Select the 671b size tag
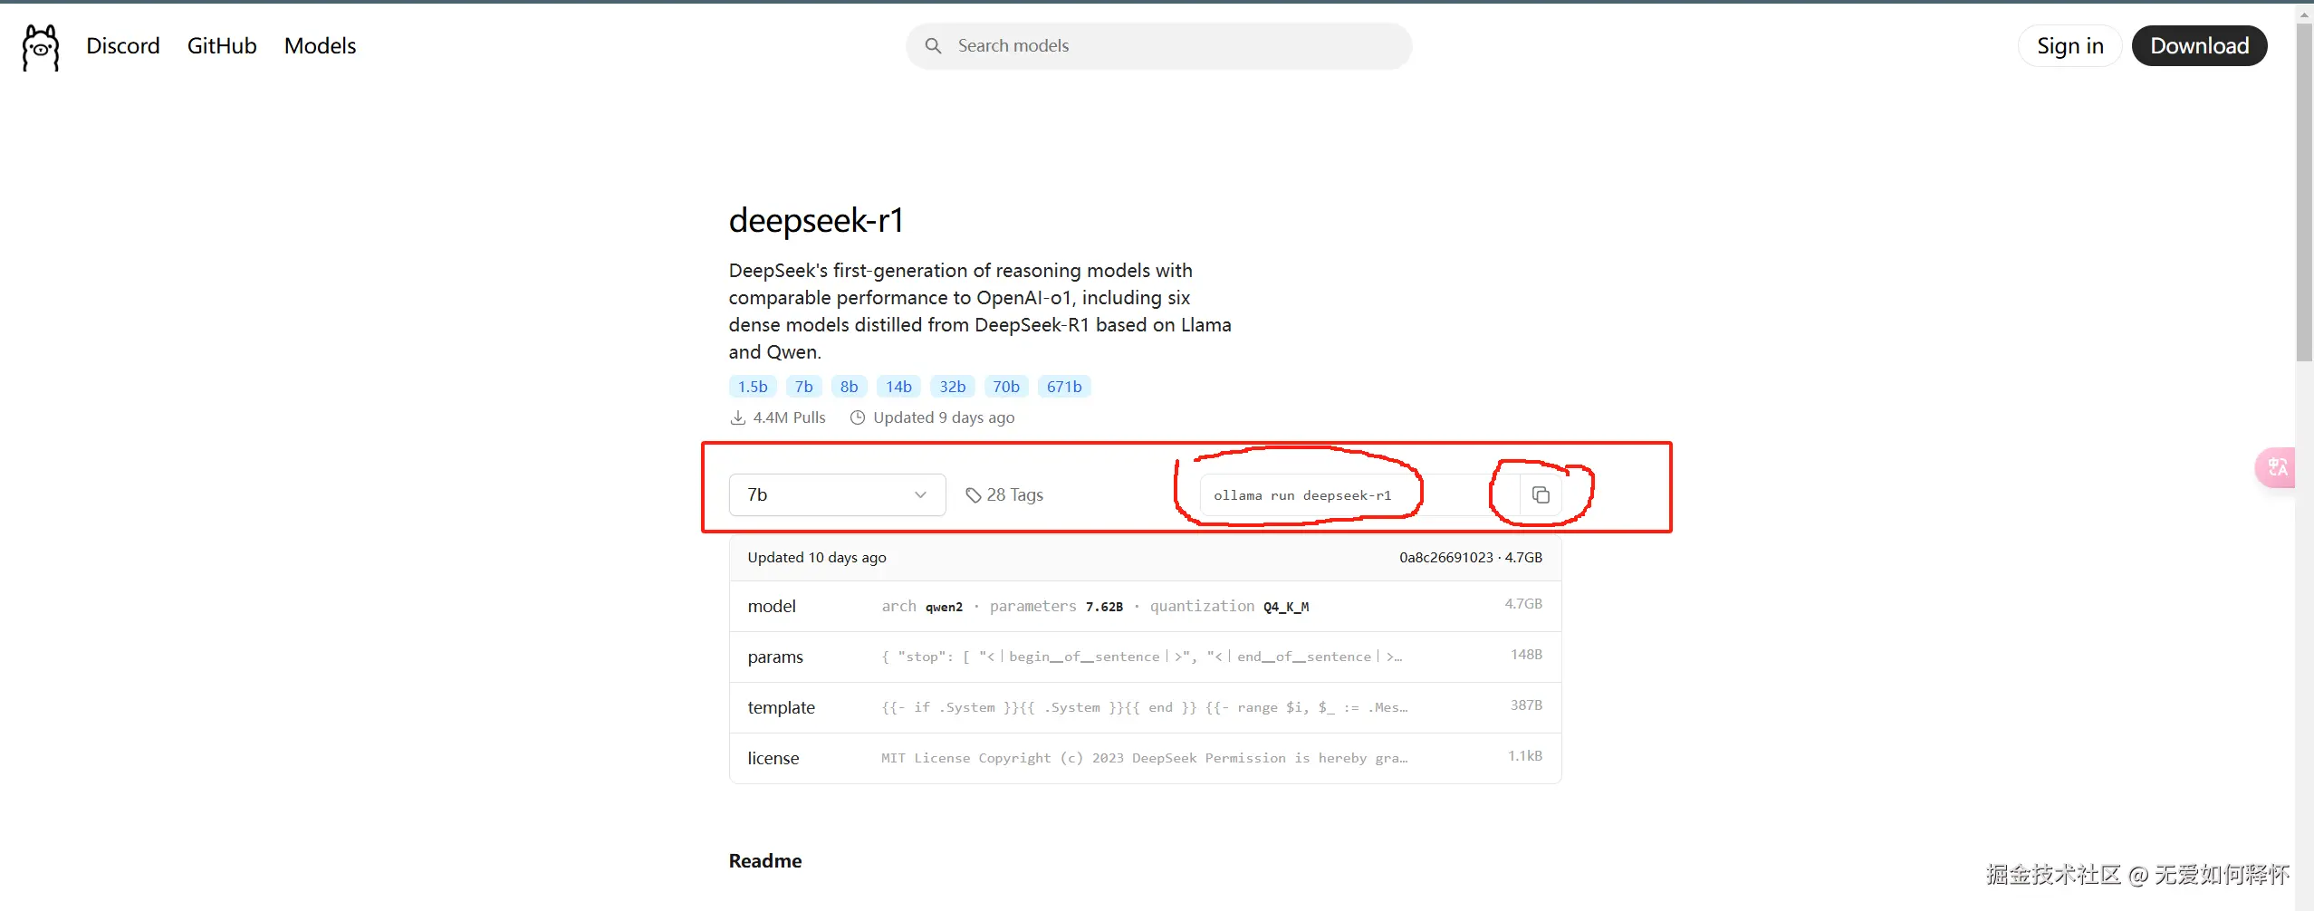Image resolution: width=2314 pixels, height=911 pixels. [x=1064, y=387]
